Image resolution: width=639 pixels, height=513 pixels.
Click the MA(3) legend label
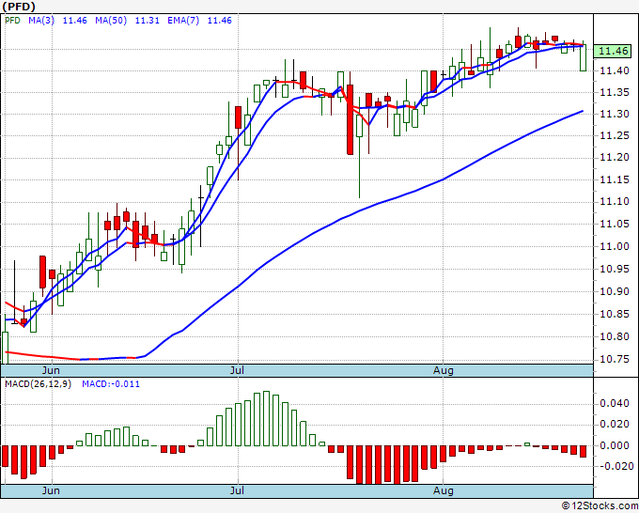(x=41, y=21)
